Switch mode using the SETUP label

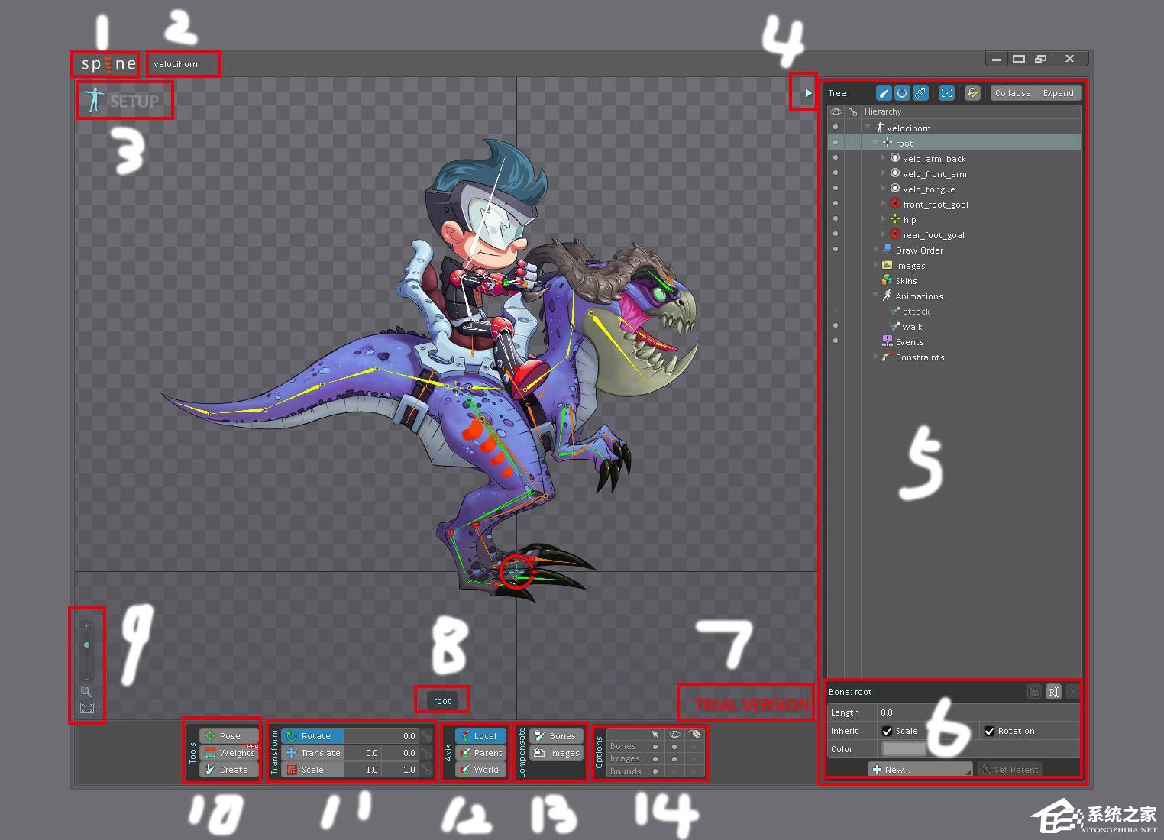(x=124, y=101)
